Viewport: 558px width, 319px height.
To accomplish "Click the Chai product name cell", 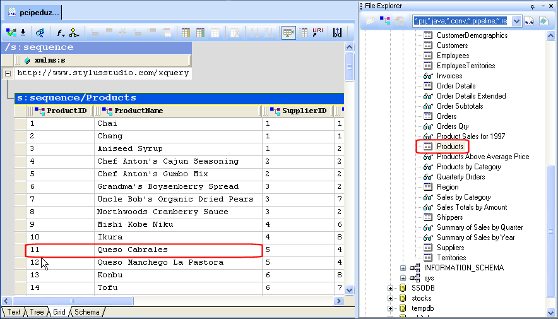I will [x=178, y=124].
